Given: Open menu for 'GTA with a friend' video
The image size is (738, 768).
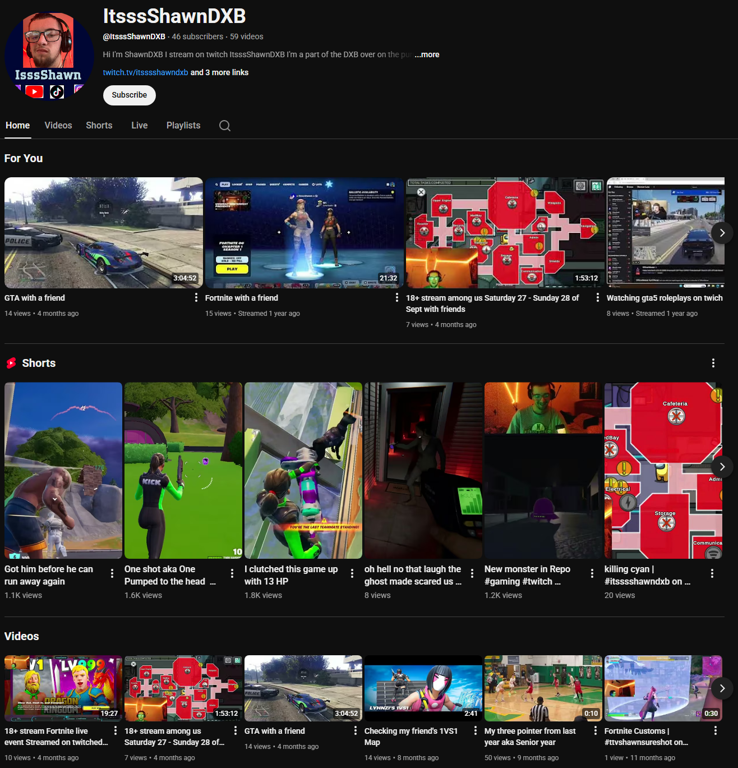Looking at the screenshot, I should coord(196,297).
